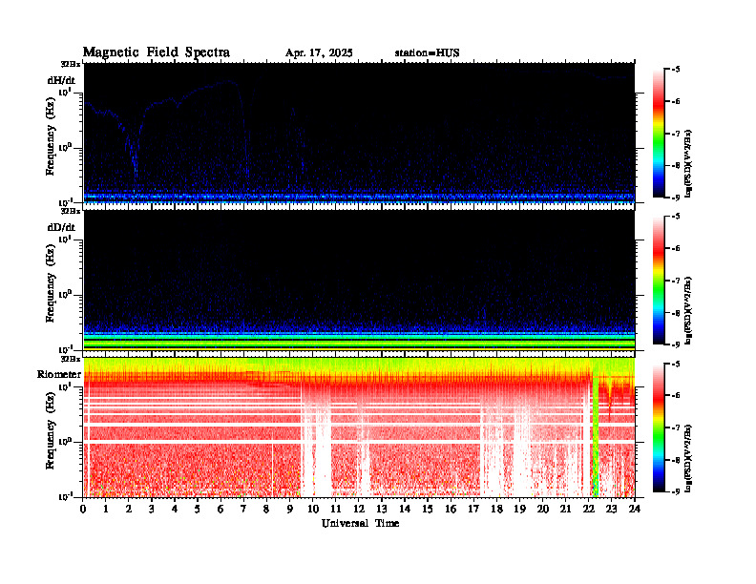Click hour 1 on the time axis
Screen dimensions: 756x584
pos(106,509)
